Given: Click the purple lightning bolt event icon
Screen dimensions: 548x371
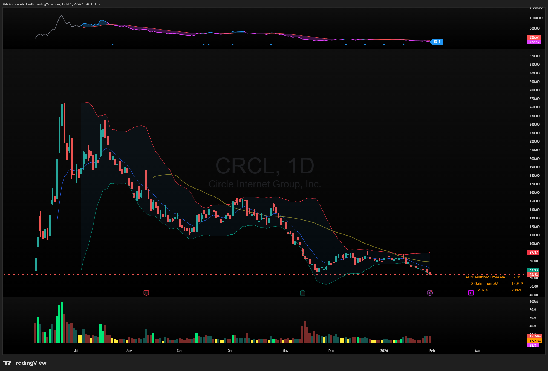Looking at the screenshot, I should click(x=430, y=293).
